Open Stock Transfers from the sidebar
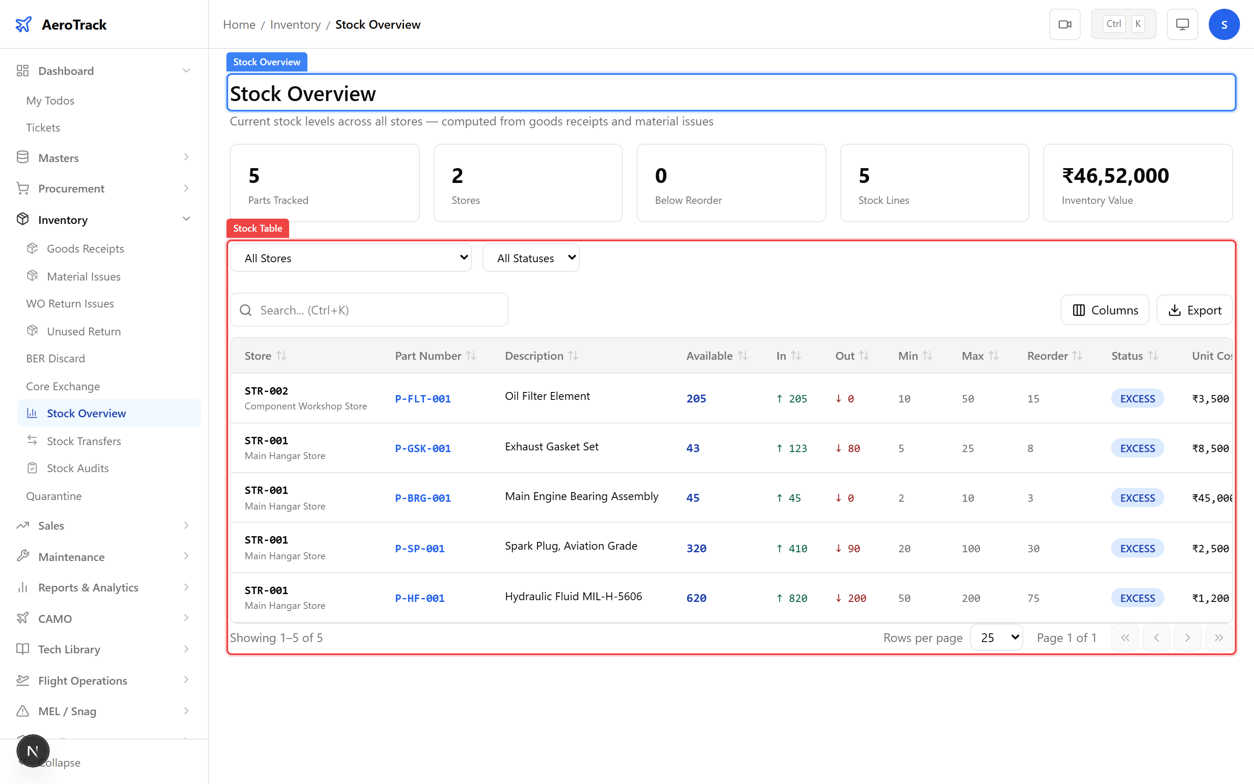Image resolution: width=1254 pixels, height=784 pixels. (x=84, y=441)
